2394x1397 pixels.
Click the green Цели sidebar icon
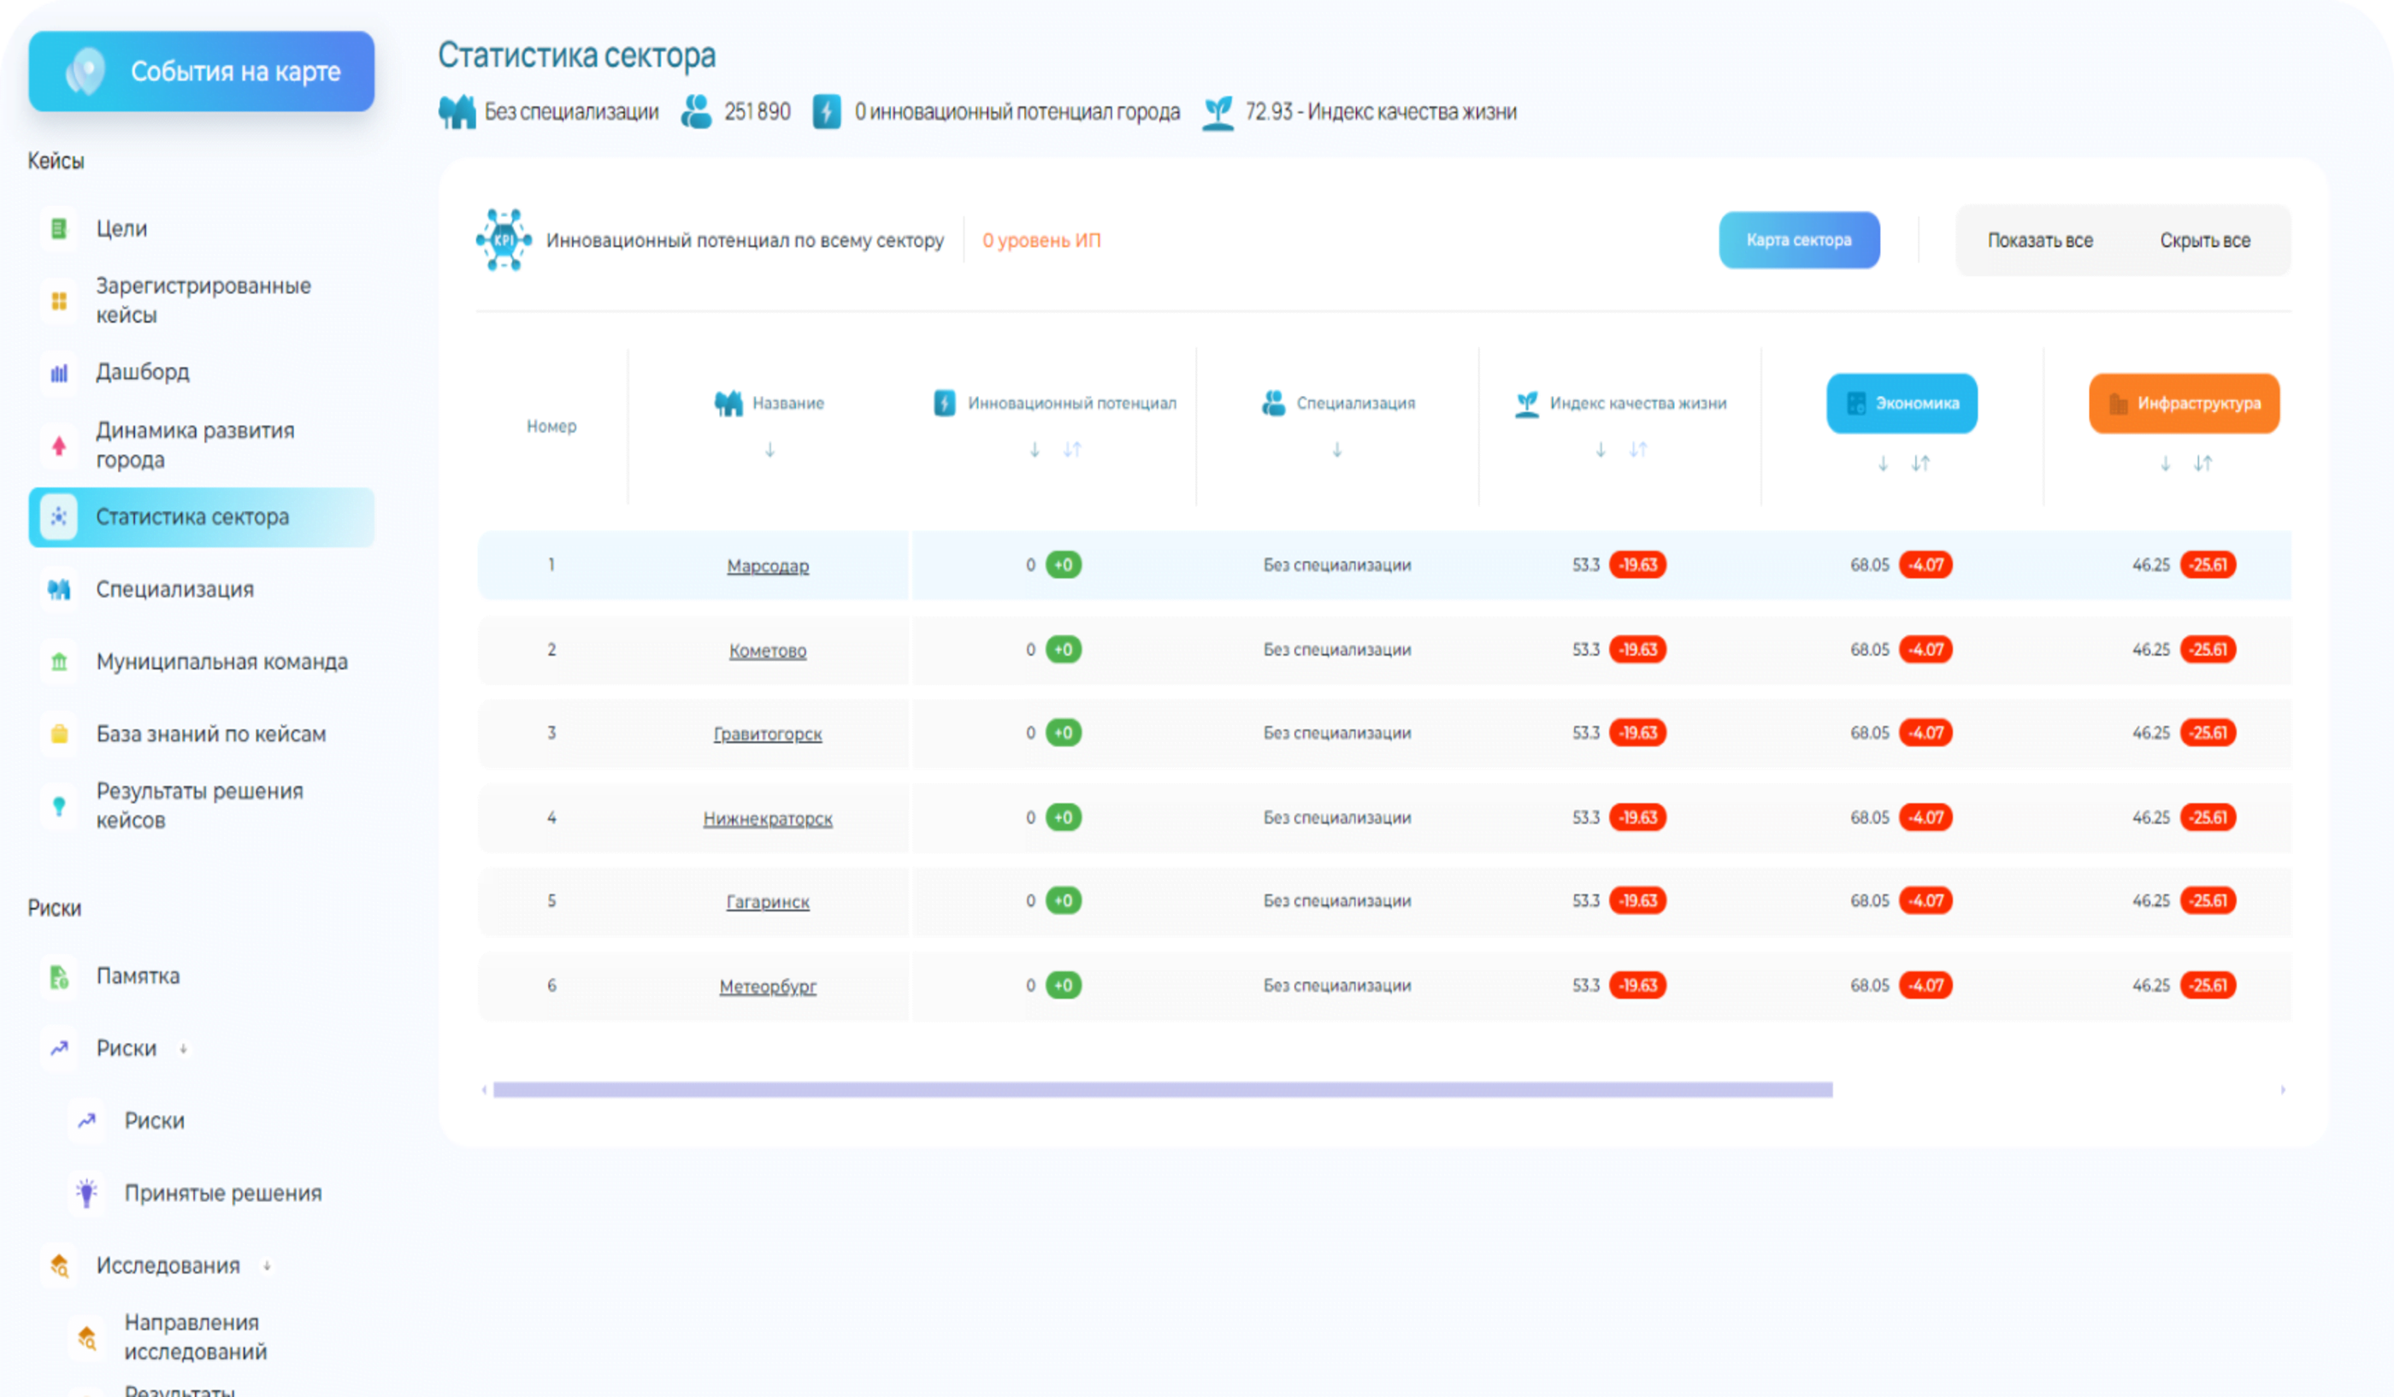[59, 229]
